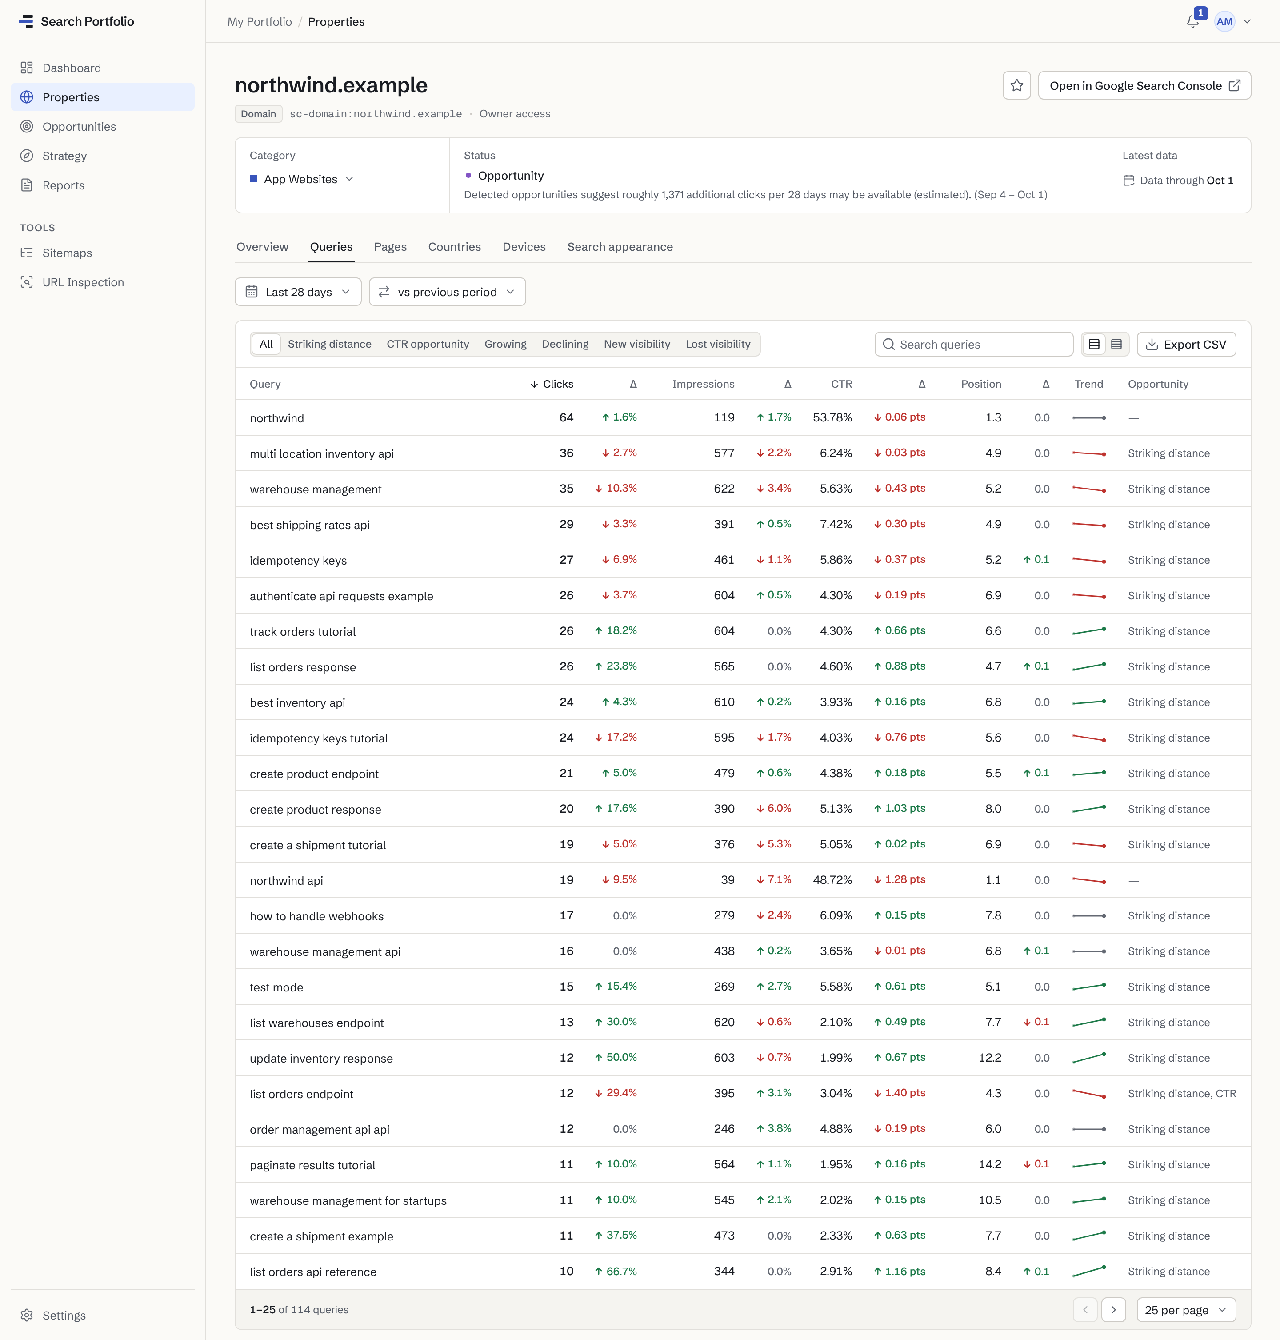Open Settings in the sidebar

(x=102, y=1316)
